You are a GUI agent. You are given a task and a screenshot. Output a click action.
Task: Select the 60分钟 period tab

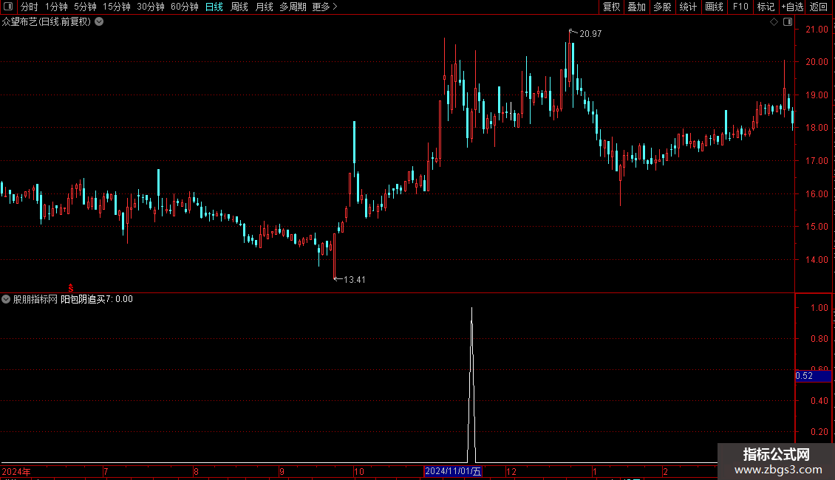coord(185,7)
